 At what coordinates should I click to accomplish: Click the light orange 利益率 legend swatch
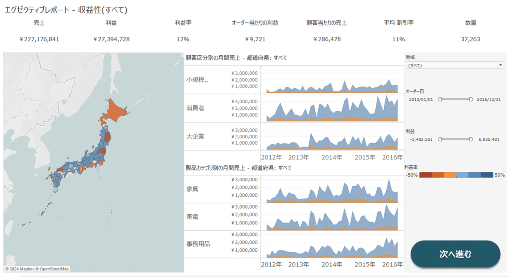coord(450,175)
